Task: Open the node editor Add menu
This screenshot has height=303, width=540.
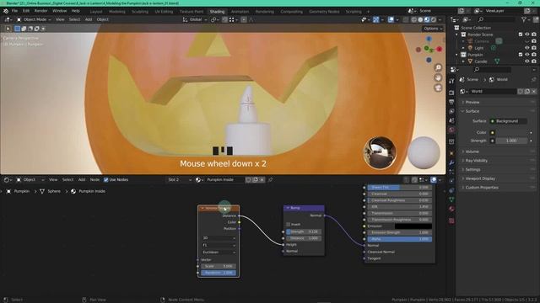Action: (82, 179)
